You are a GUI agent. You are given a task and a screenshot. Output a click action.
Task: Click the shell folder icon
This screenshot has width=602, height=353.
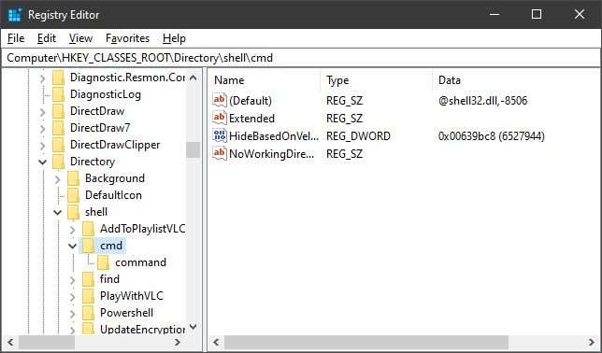coord(73,212)
